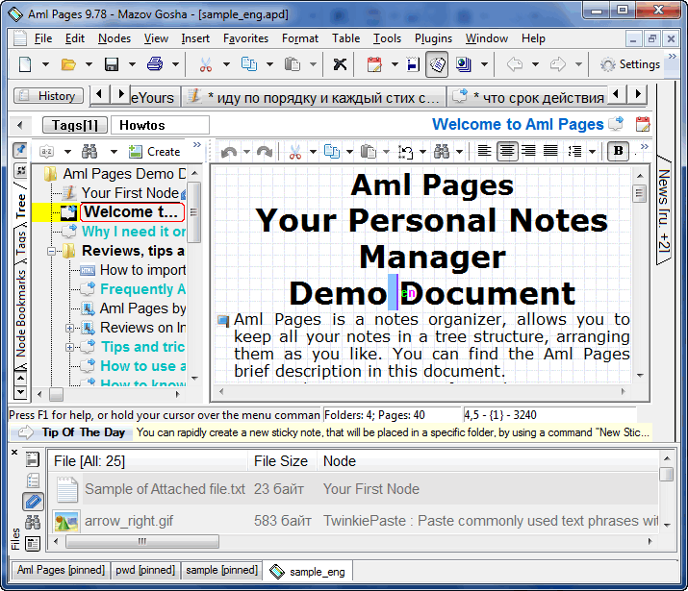Image resolution: width=688 pixels, height=591 pixels.
Task: Click the History button
Action: pyautogui.click(x=49, y=96)
